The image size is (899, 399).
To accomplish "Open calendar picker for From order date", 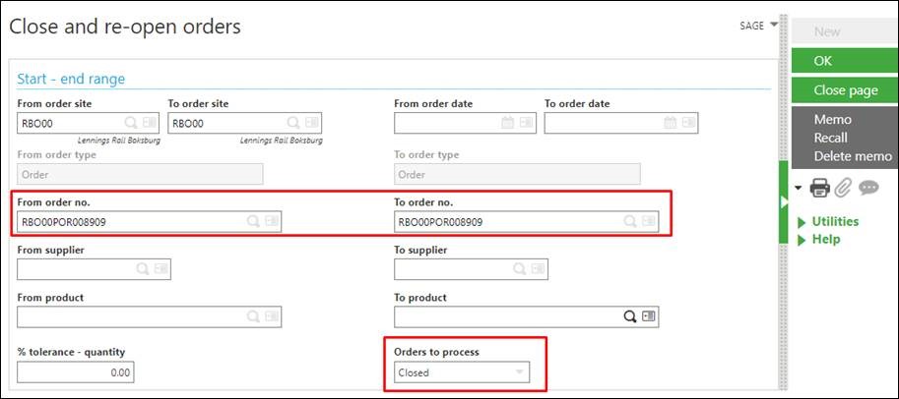I will [507, 123].
